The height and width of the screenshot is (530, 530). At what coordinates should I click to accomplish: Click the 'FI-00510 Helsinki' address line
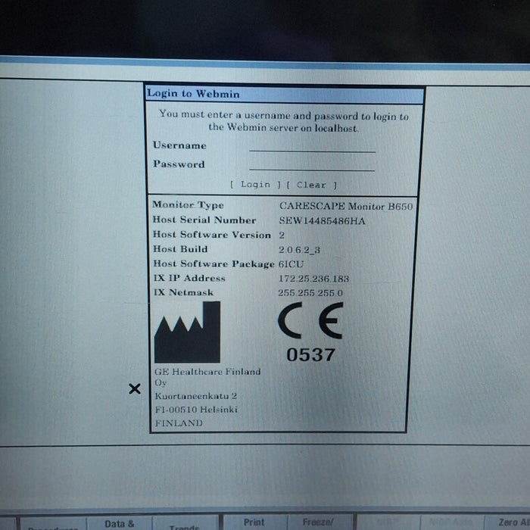pos(196,410)
